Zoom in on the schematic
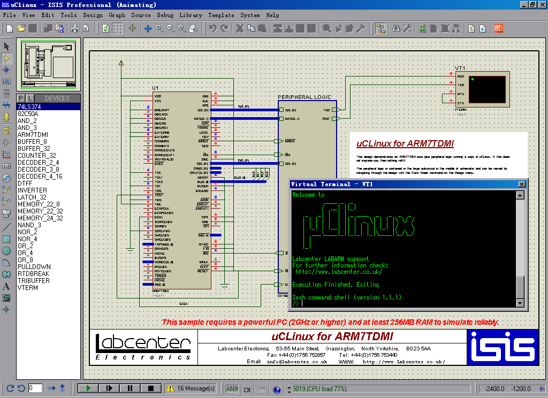The height and width of the screenshot is (398, 548). [159, 29]
